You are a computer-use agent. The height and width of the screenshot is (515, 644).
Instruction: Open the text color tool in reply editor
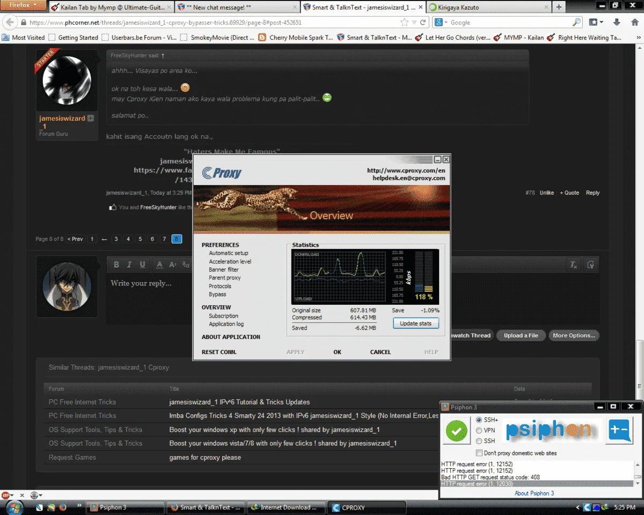(x=159, y=264)
